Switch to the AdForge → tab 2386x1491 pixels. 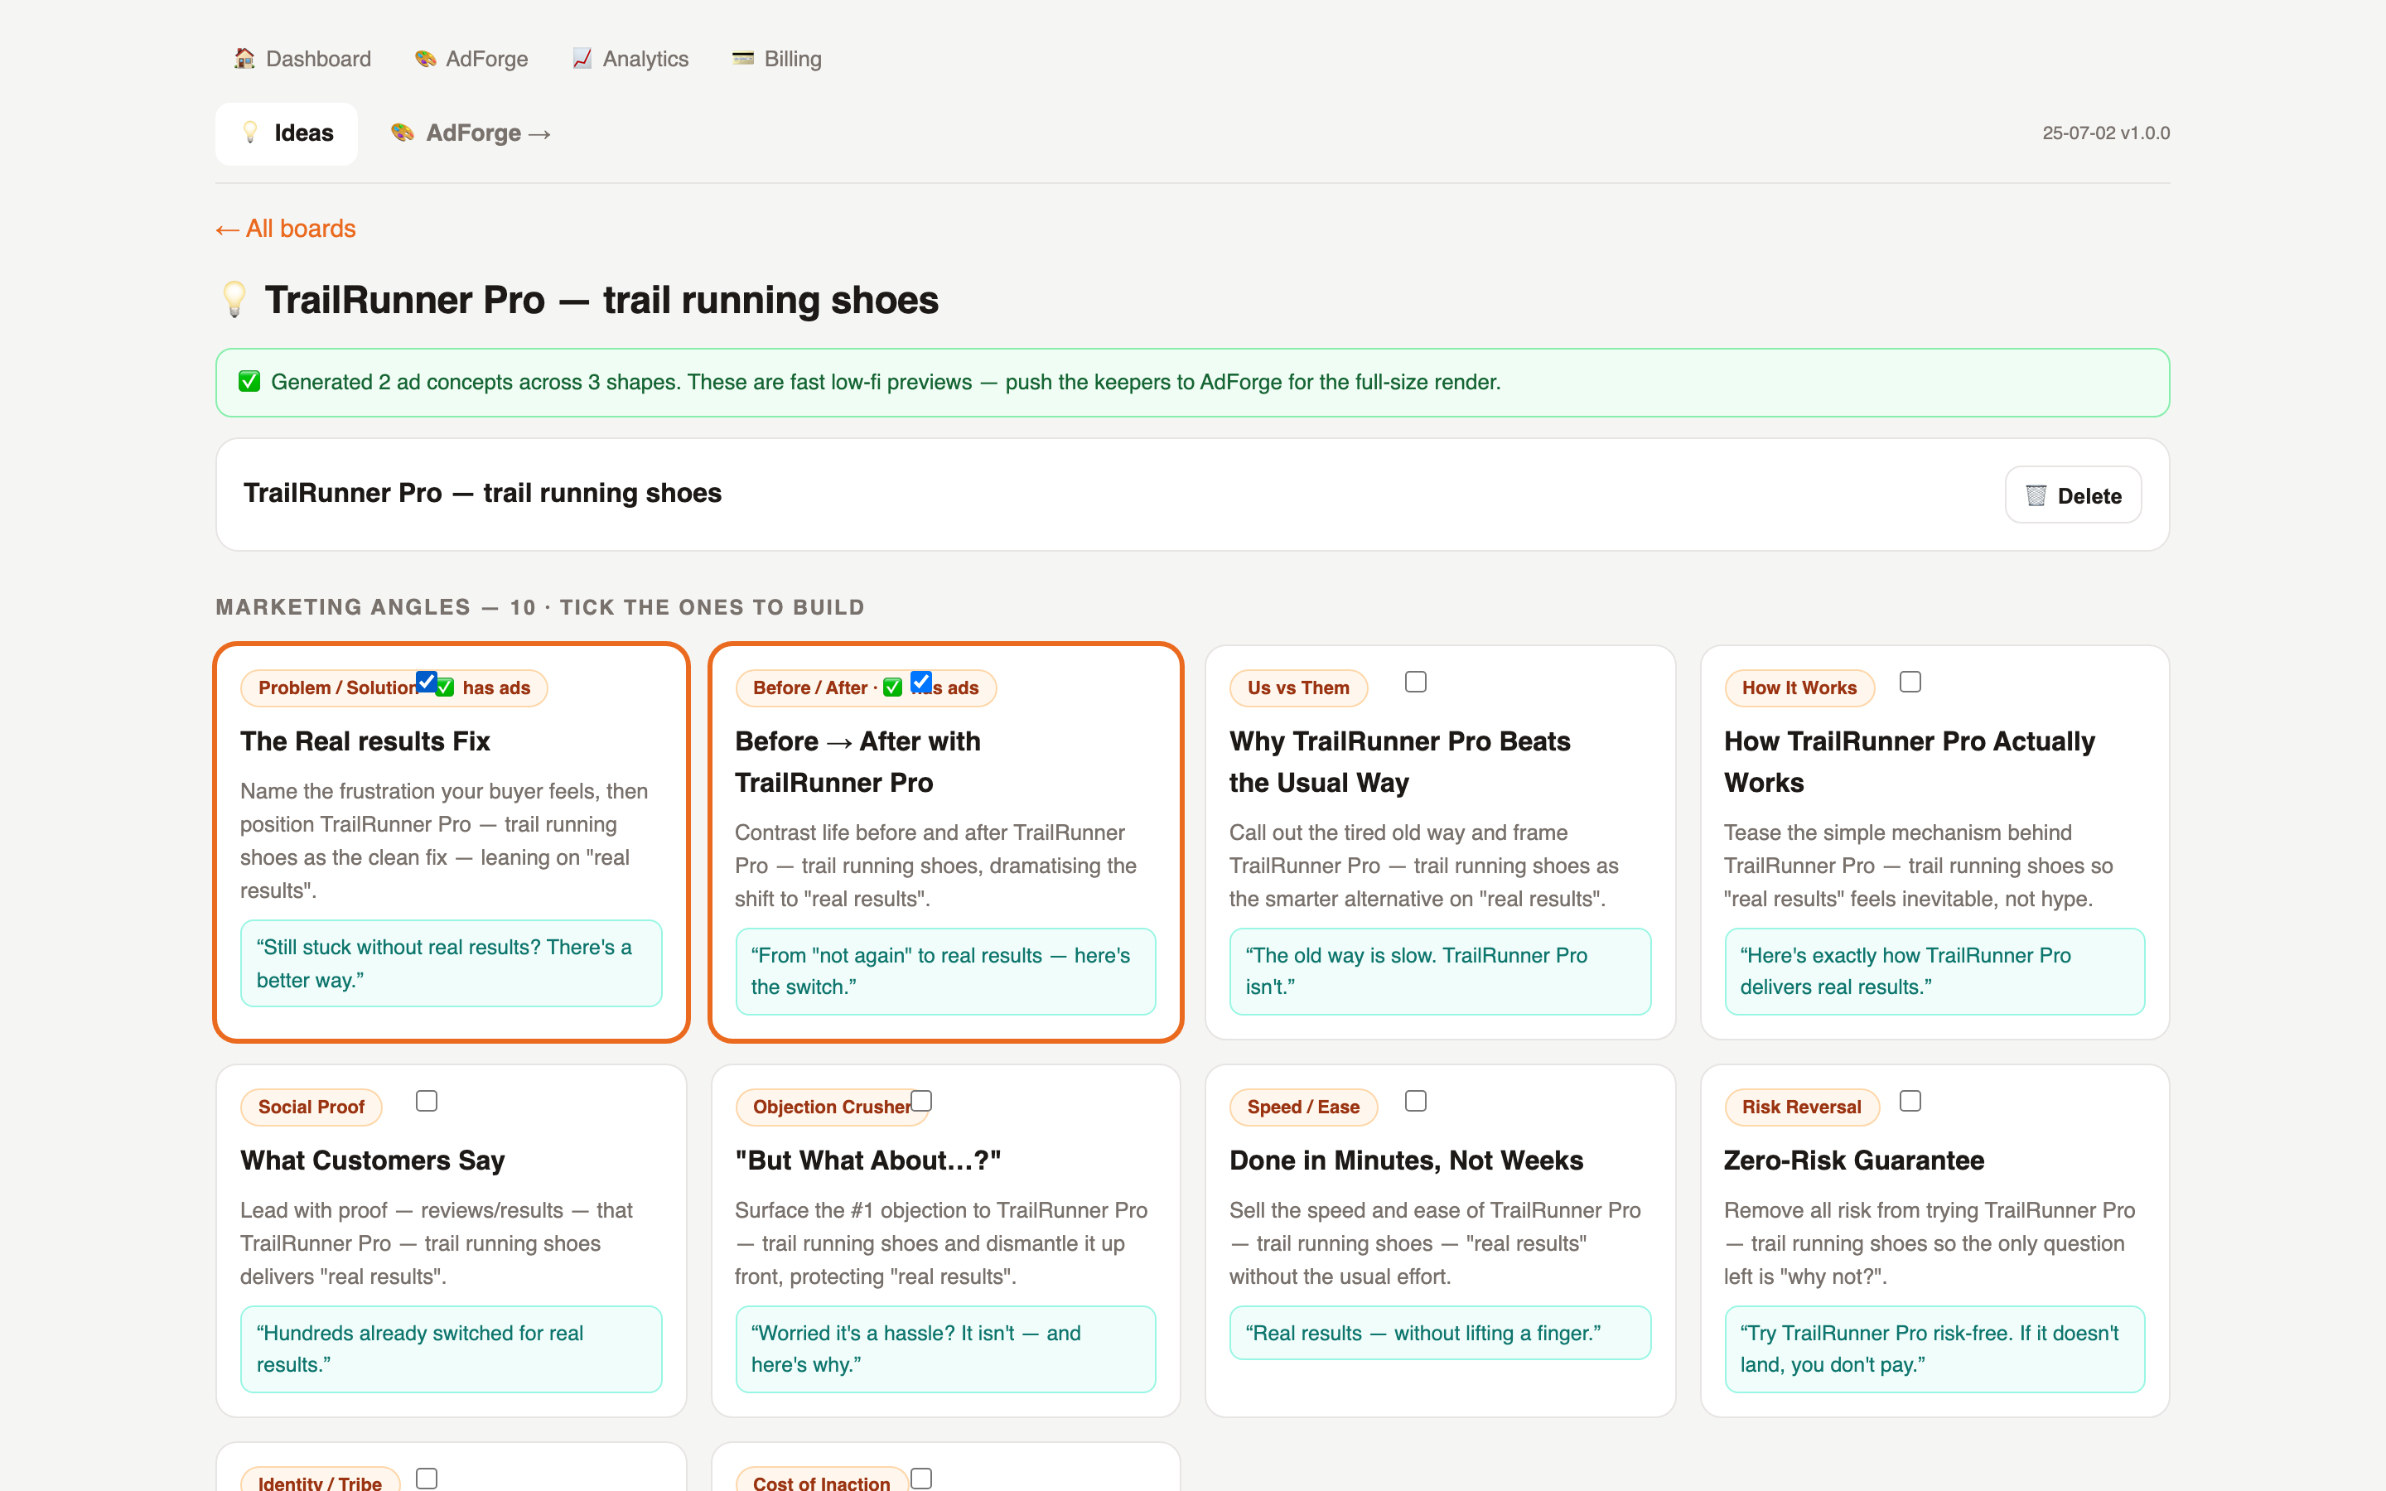coord(471,133)
